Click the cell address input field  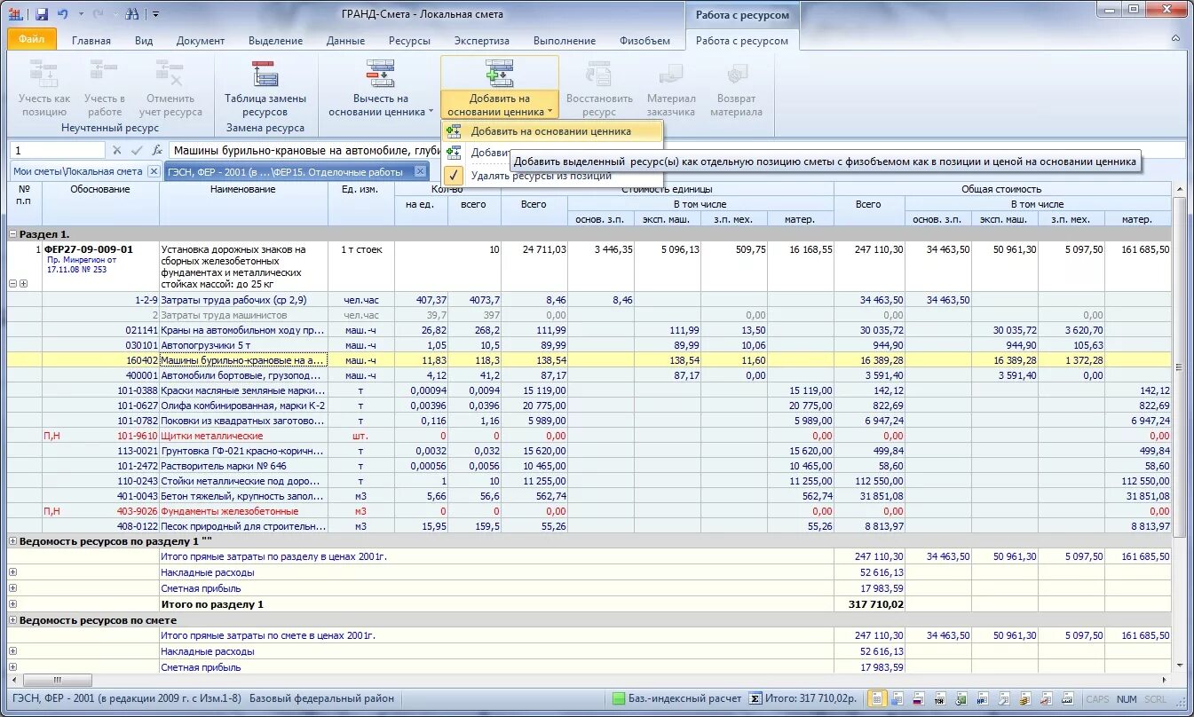click(59, 151)
